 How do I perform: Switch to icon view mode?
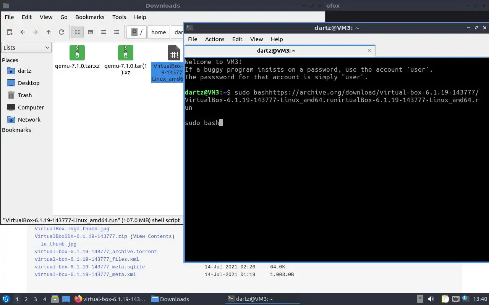click(x=78, y=32)
